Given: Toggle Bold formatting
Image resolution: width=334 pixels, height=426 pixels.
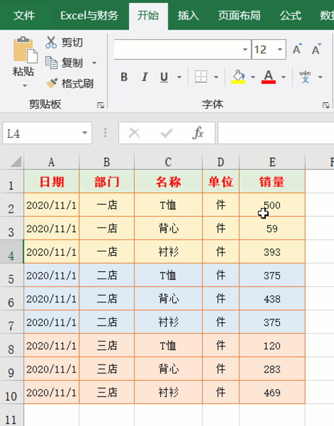Looking at the screenshot, I should click(x=124, y=77).
